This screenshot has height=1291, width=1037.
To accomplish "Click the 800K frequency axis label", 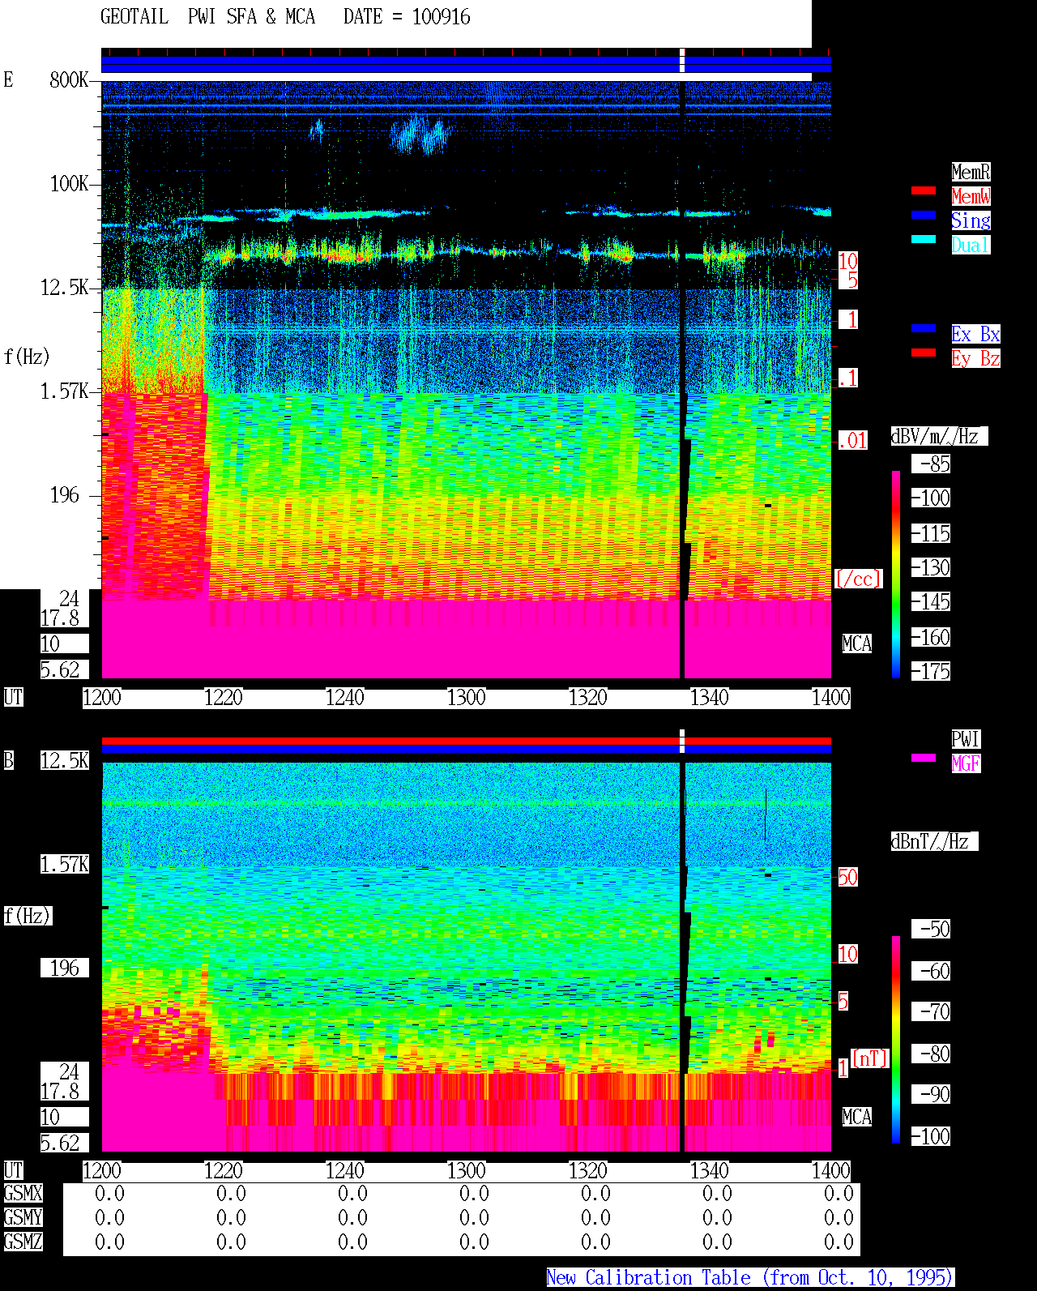I will 69,79.
